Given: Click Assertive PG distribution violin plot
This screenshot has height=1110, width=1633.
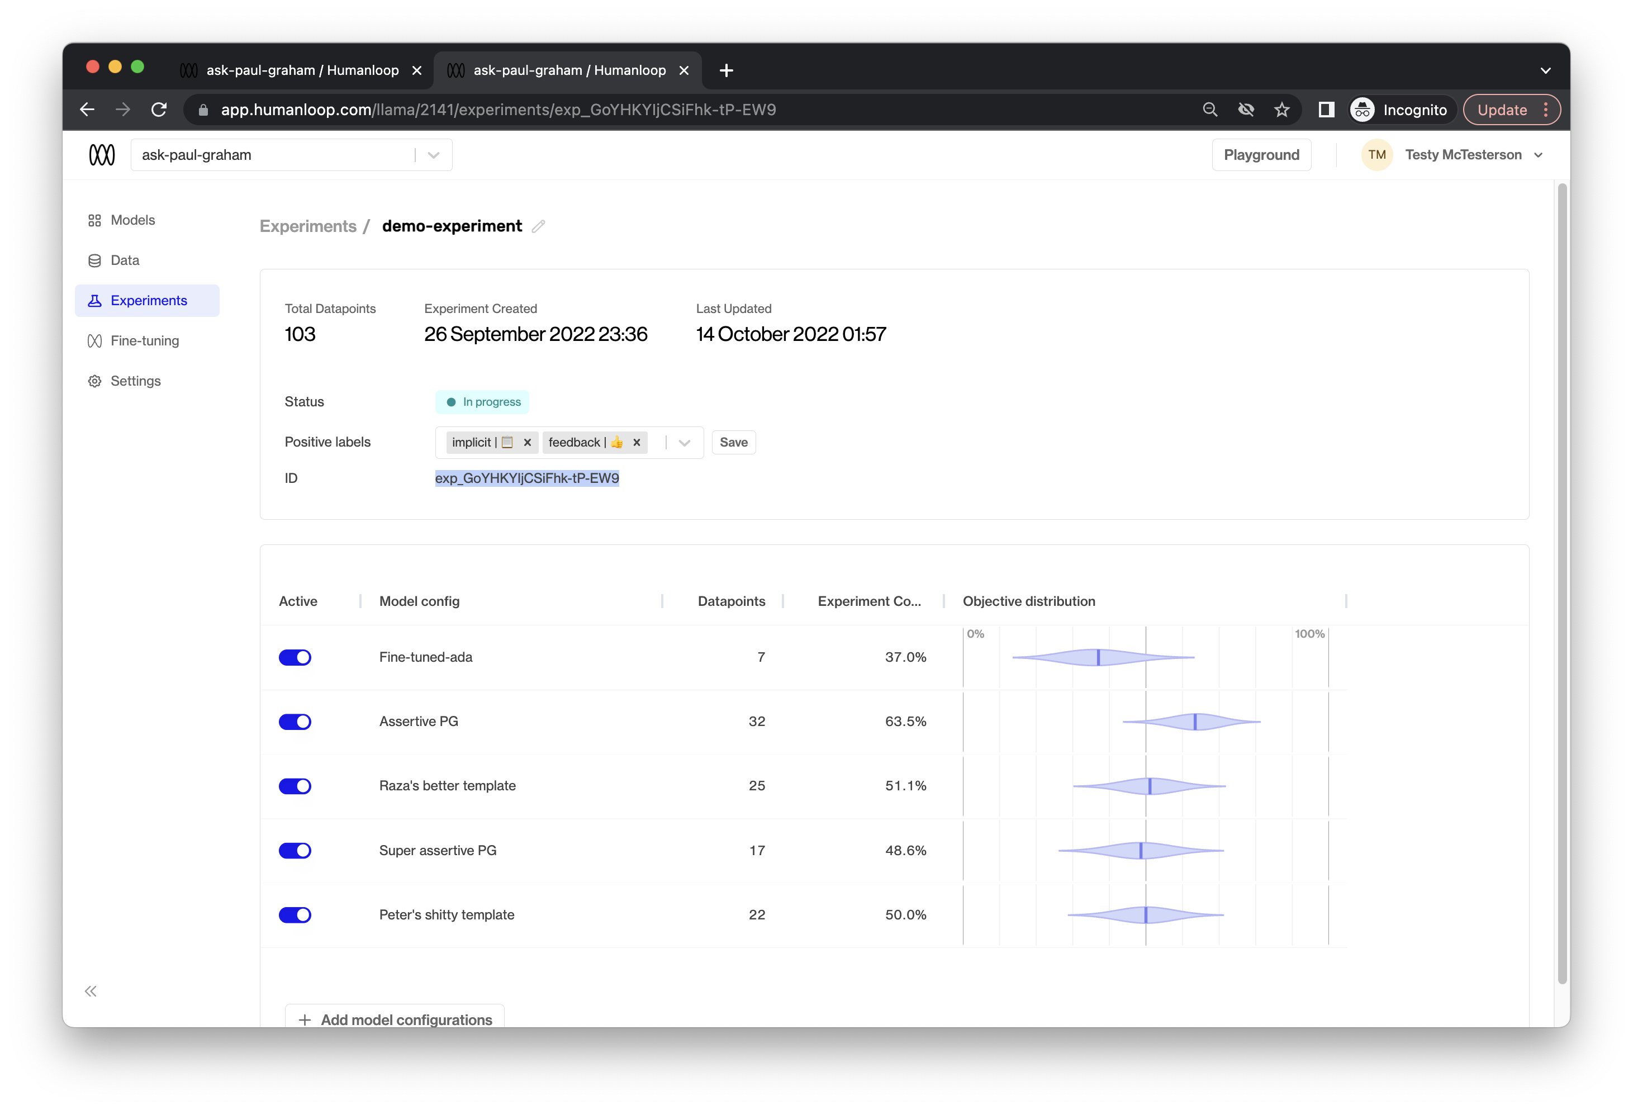Looking at the screenshot, I should click(1191, 722).
